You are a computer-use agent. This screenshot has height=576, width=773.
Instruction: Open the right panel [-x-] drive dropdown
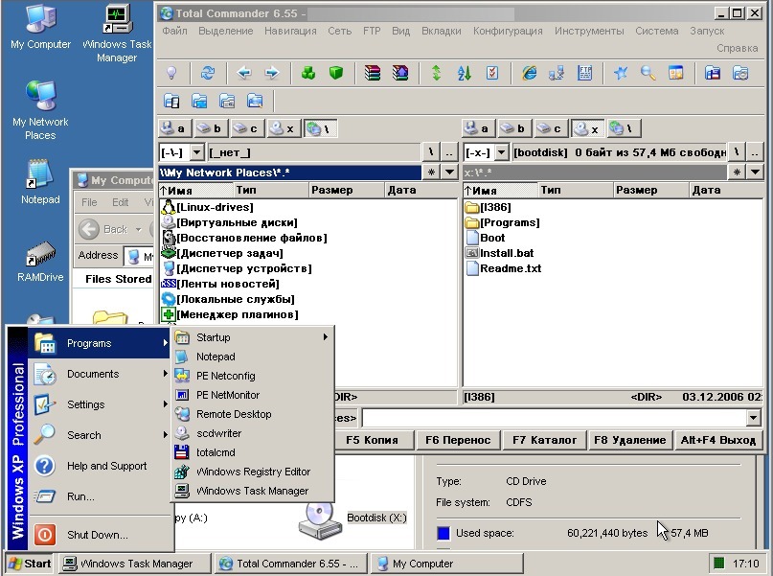point(501,152)
